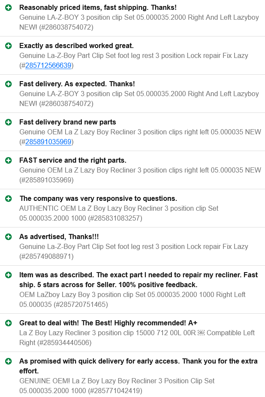
Task: Click the "FAST service and the right parts" comment
Action: click(73, 161)
